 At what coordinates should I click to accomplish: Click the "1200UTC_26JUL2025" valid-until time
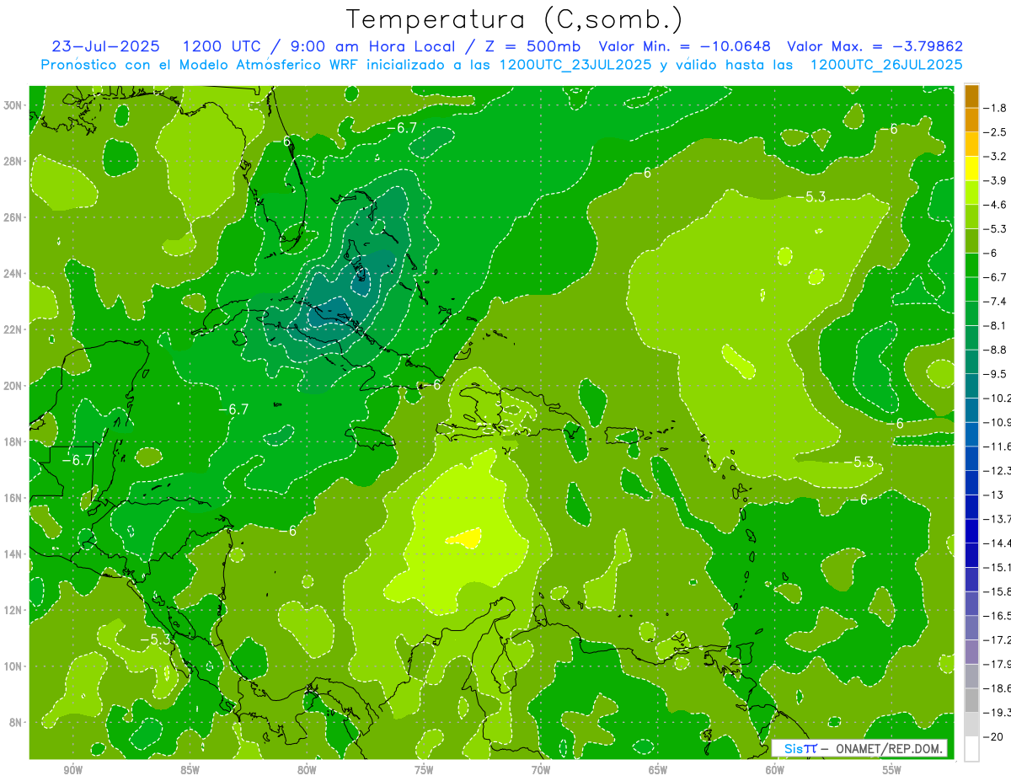(x=885, y=64)
